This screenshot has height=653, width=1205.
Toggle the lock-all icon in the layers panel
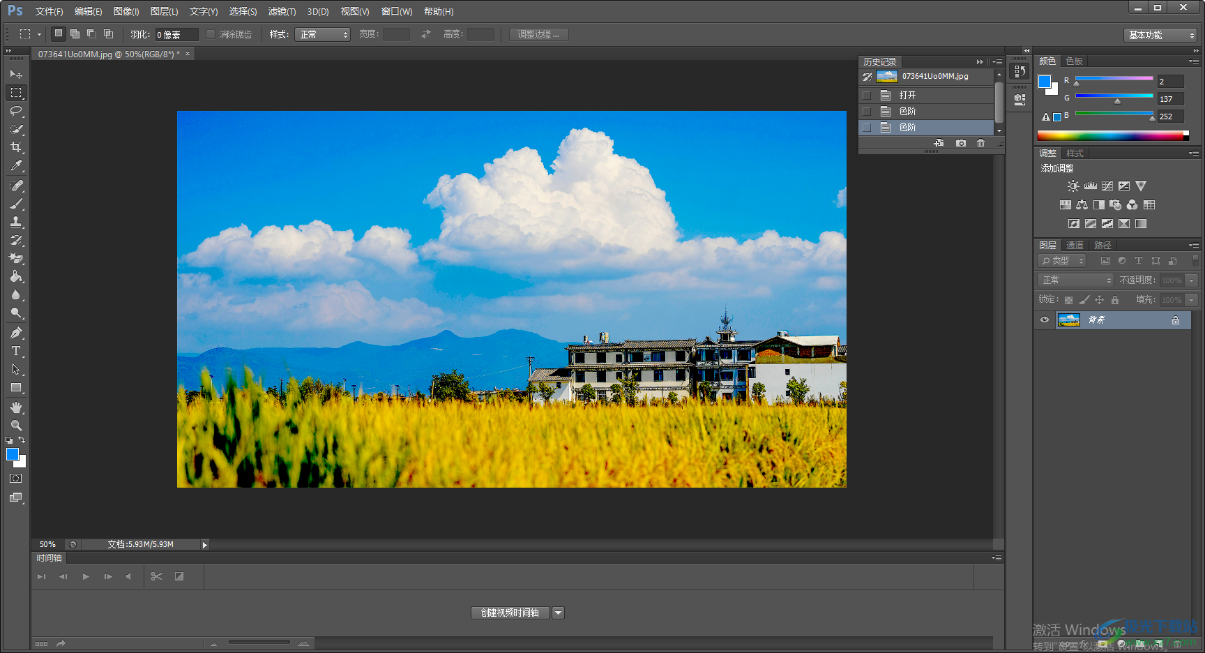pyautogui.click(x=1114, y=299)
